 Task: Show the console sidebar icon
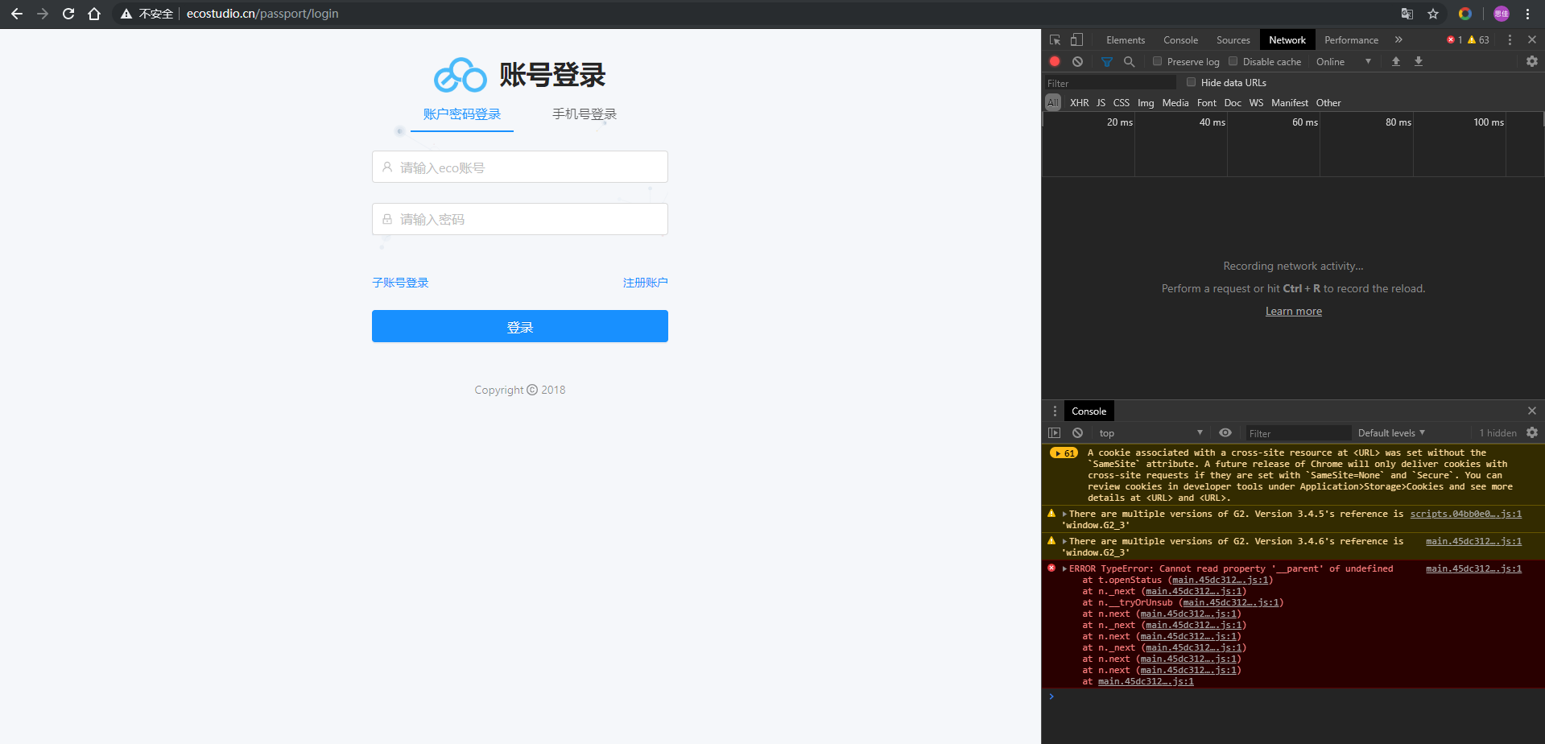click(x=1055, y=432)
